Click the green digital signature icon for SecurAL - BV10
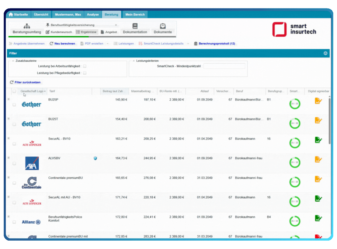 318,140
